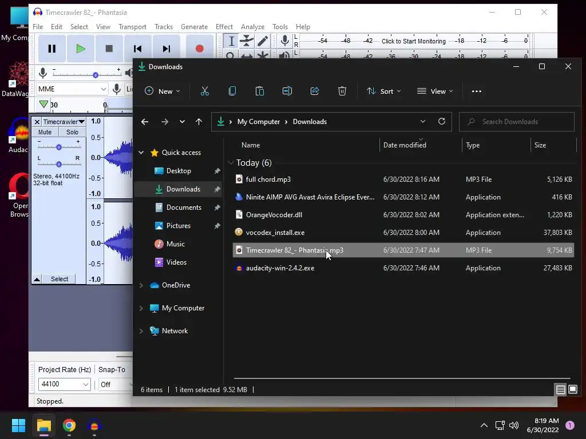This screenshot has width=586, height=439.
Task: Click Search Downloads field
Action: 517,122
